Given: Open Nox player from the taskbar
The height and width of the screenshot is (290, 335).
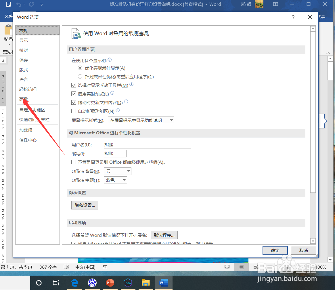Looking at the screenshot, I should click(x=128, y=283).
